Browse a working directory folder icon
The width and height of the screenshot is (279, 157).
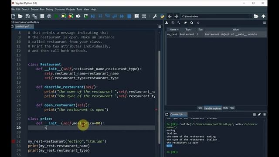tap(256, 17)
